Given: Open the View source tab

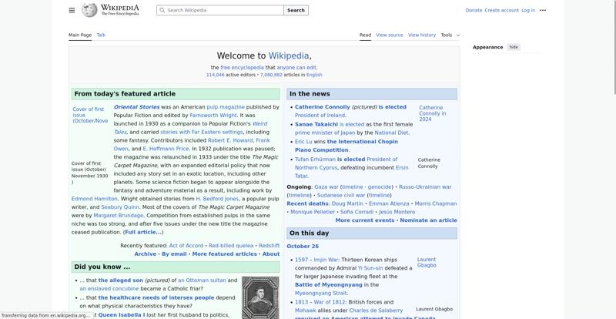Looking at the screenshot, I should (x=390, y=35).
